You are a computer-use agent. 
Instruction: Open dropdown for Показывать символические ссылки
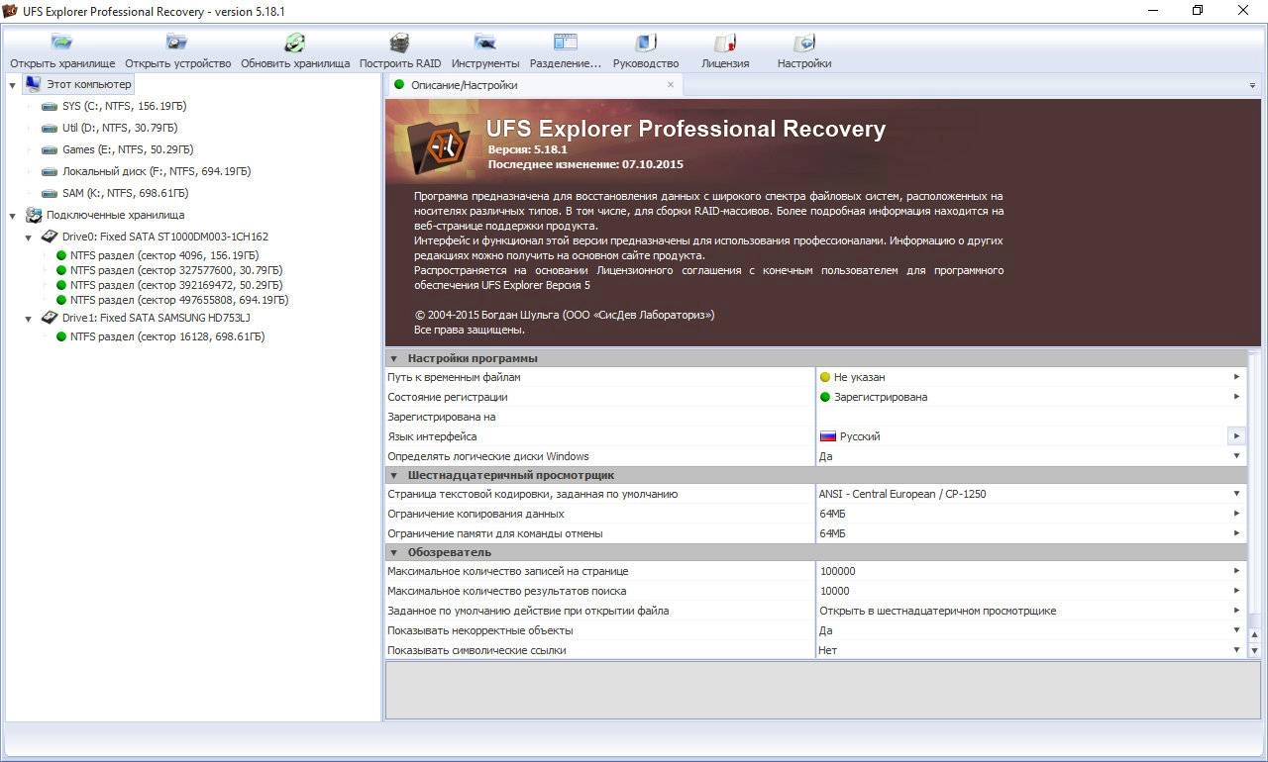[1236, 650]
